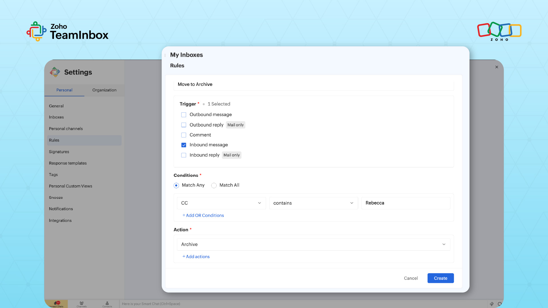
Task: Expand the CC condition field dropdown
Action: coord(221,203)
